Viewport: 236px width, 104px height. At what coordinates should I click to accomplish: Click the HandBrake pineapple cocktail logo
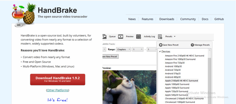pos(24,15)
